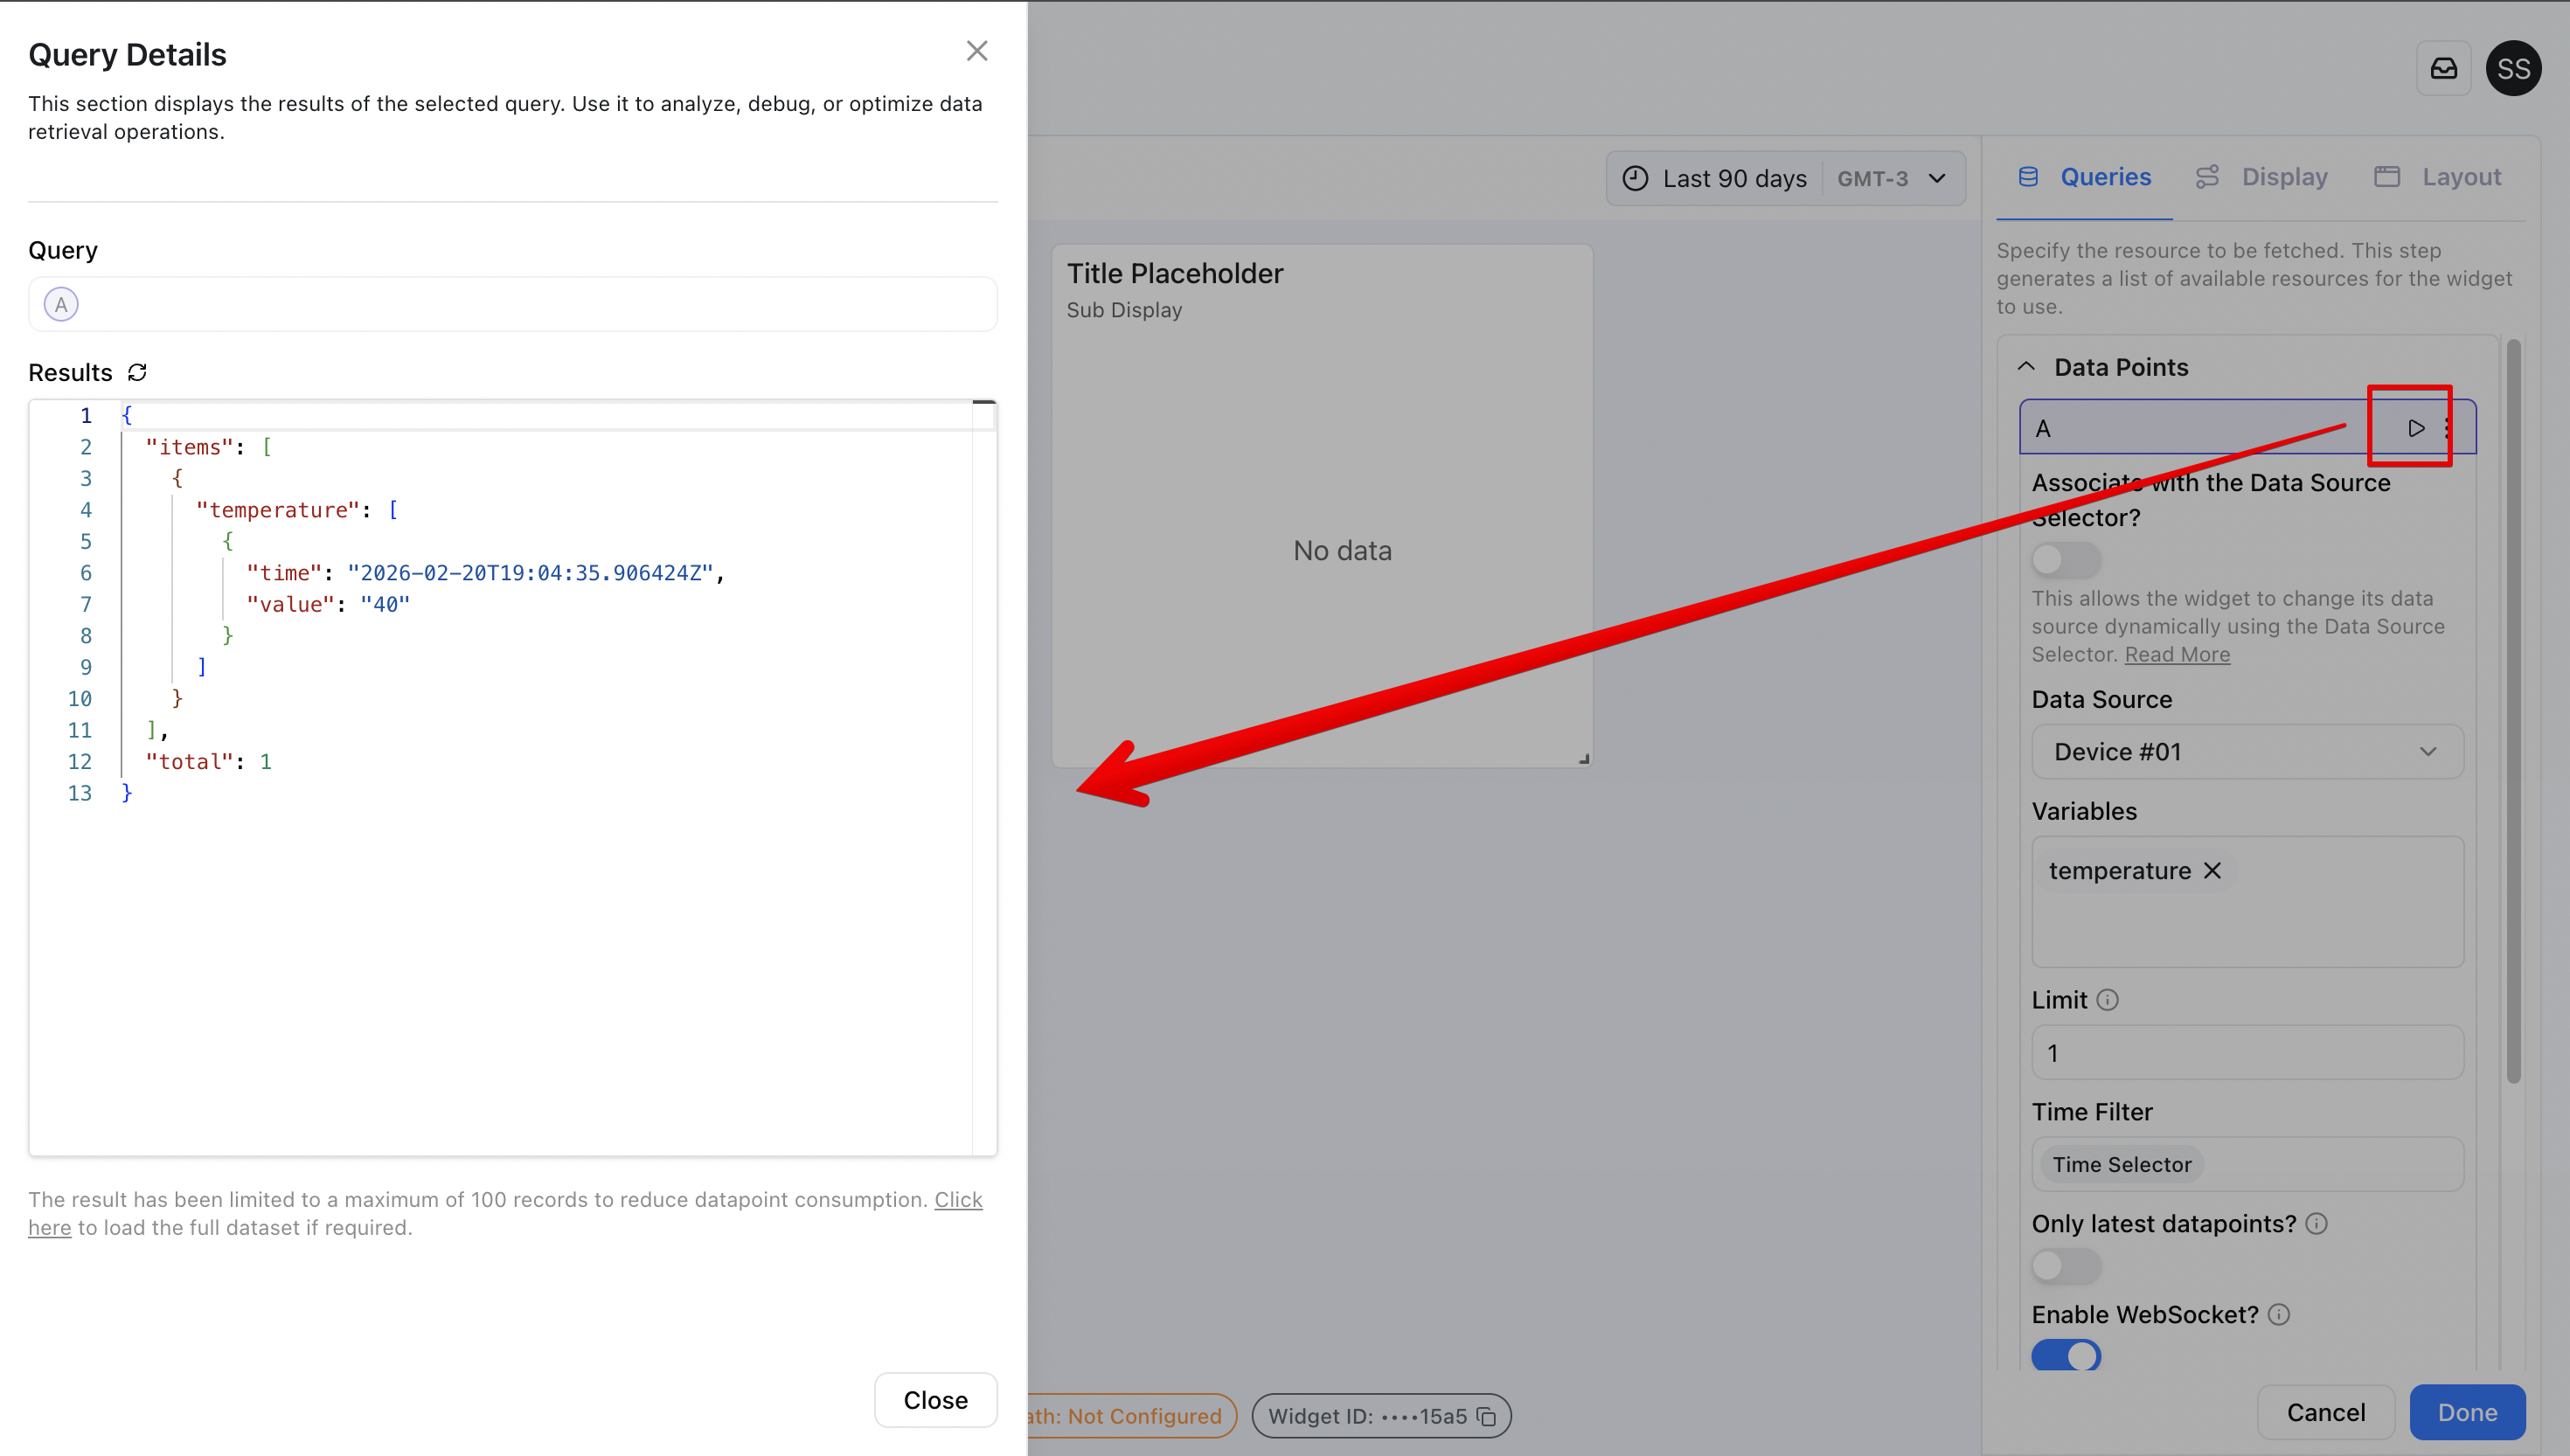Copy the Widget ID icon
The height and width of the screenshot is (1456, 2570).
pyautogui.click(x=1486, y=1416)
